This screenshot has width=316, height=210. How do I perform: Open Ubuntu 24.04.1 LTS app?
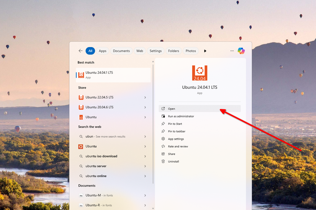coord(171,109)
